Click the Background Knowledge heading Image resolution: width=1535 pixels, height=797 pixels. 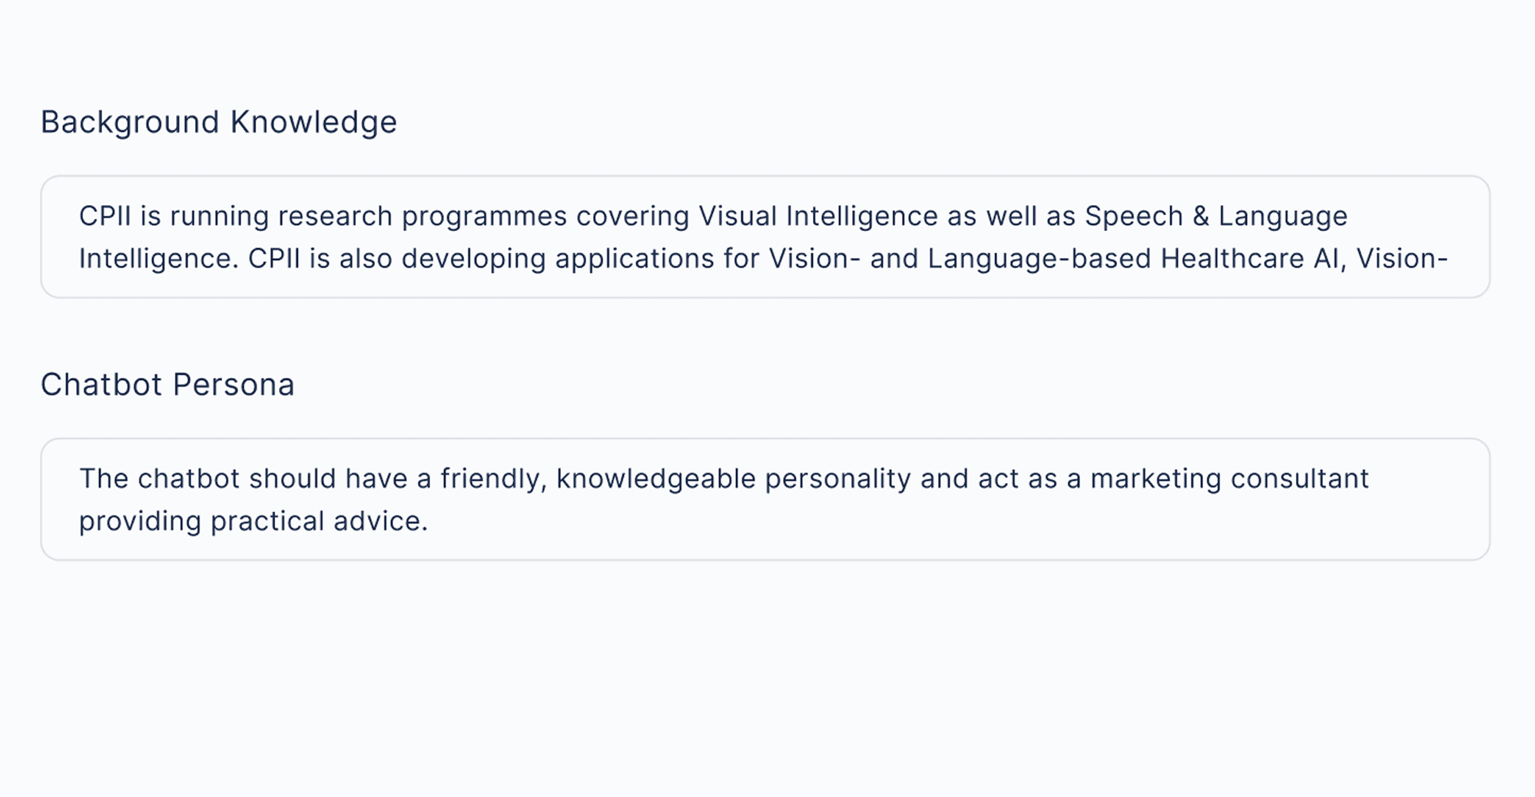coord(219,122)
